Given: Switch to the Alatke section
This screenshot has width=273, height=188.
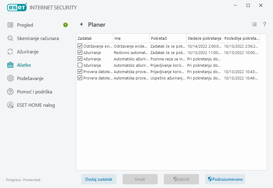Looking at the screenshot, I should 24,65.
